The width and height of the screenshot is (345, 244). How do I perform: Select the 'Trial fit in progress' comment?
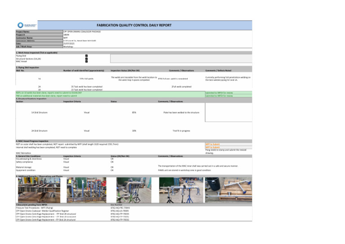181,131
